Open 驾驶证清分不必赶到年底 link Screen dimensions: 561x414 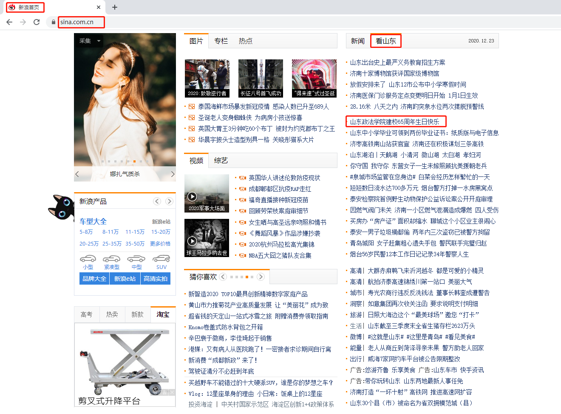click(x=221, y=371)
